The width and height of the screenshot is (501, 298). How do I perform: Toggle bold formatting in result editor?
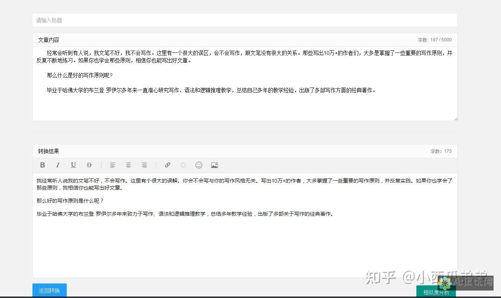pyautogui.click(x=42, y=165)
